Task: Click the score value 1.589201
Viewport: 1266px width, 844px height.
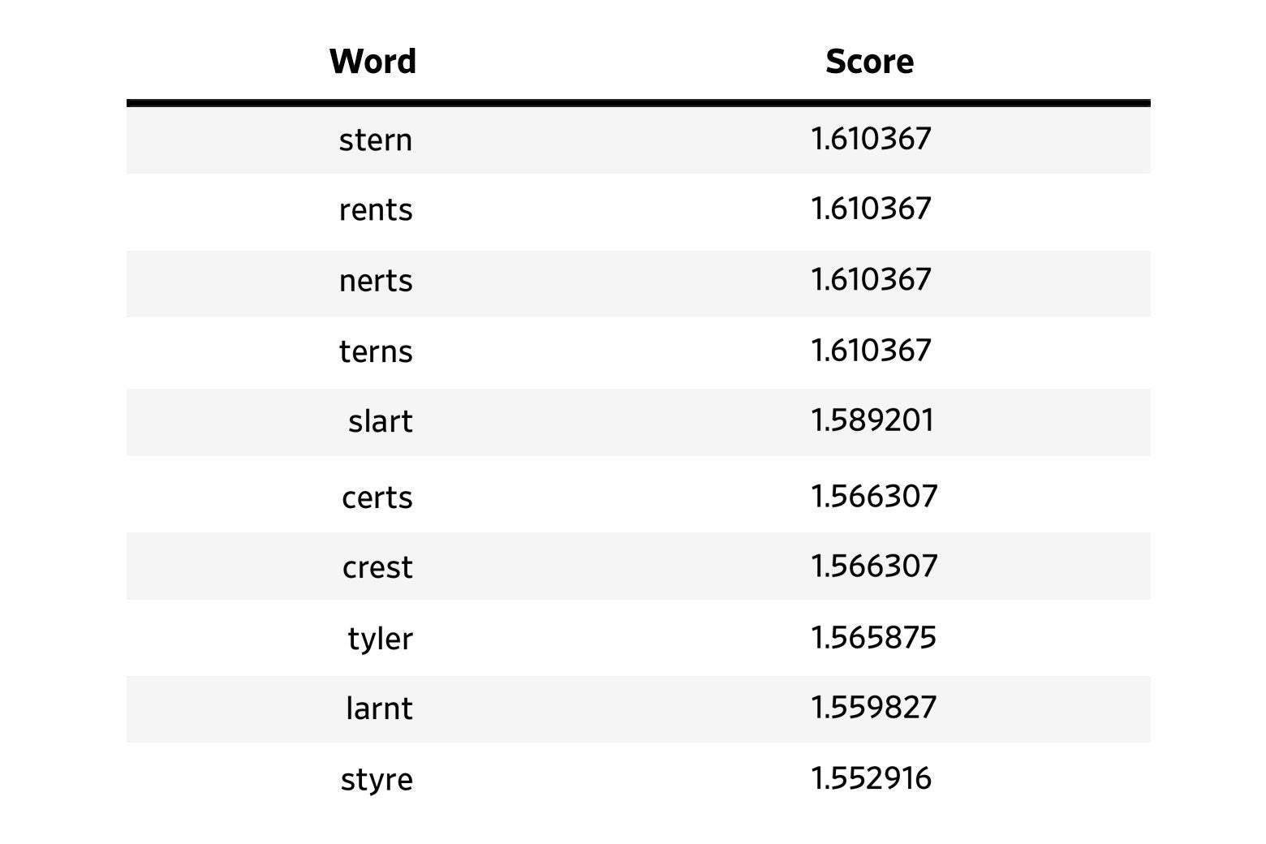Action: (872, 420)
